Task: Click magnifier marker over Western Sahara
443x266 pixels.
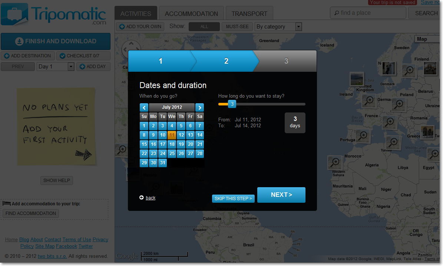Action: pyautogui.click(x=335, y=162)
